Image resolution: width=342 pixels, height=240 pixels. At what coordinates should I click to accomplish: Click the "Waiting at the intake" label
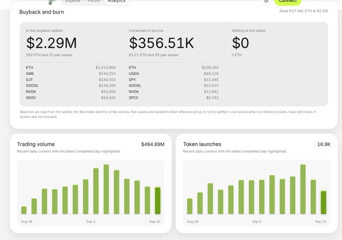coord(248,31)
